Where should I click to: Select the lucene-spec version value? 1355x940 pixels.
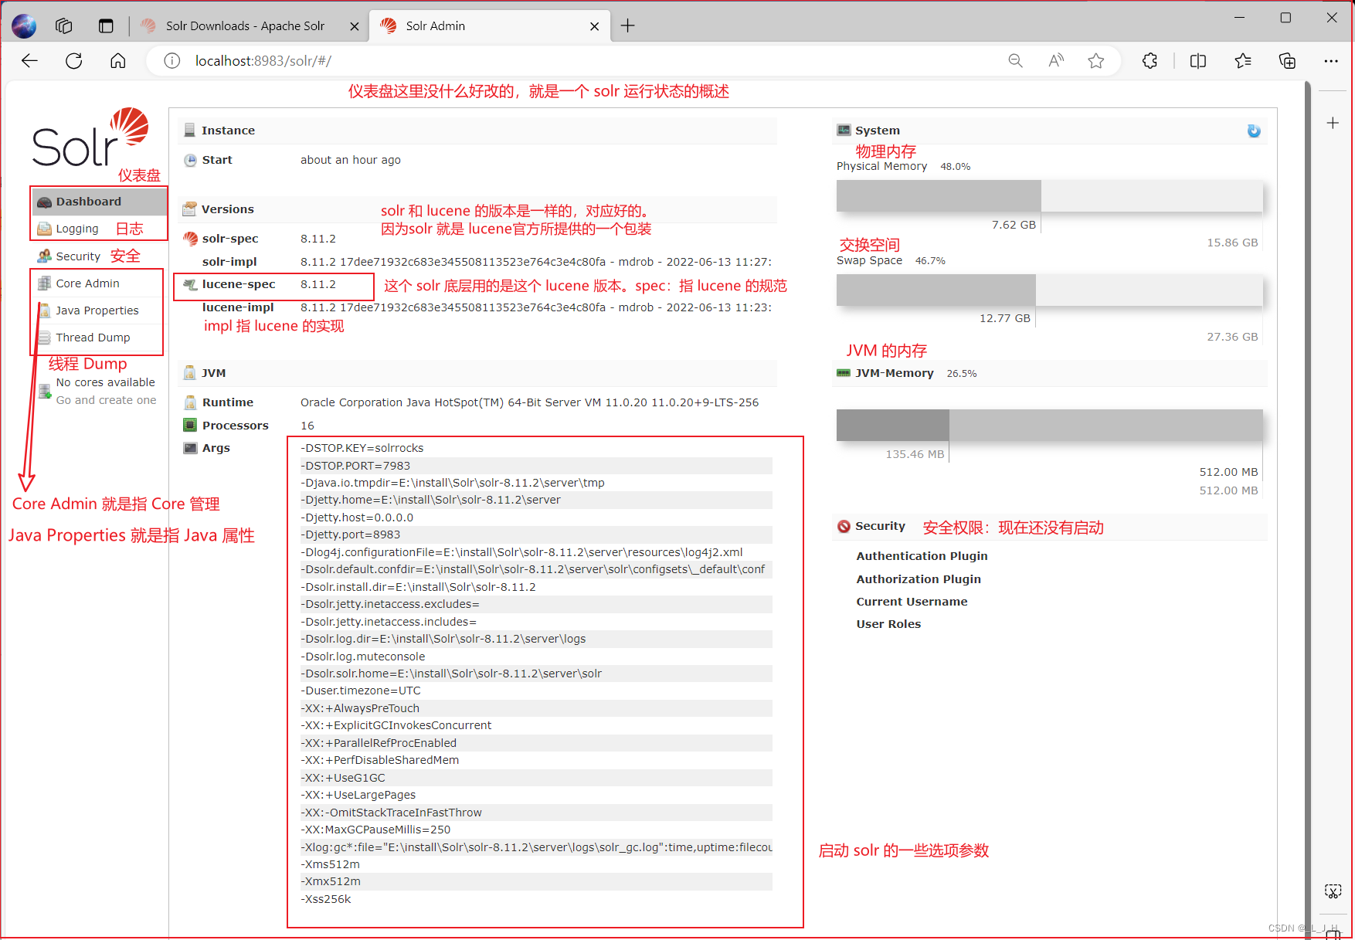click(x=318, y=284)
